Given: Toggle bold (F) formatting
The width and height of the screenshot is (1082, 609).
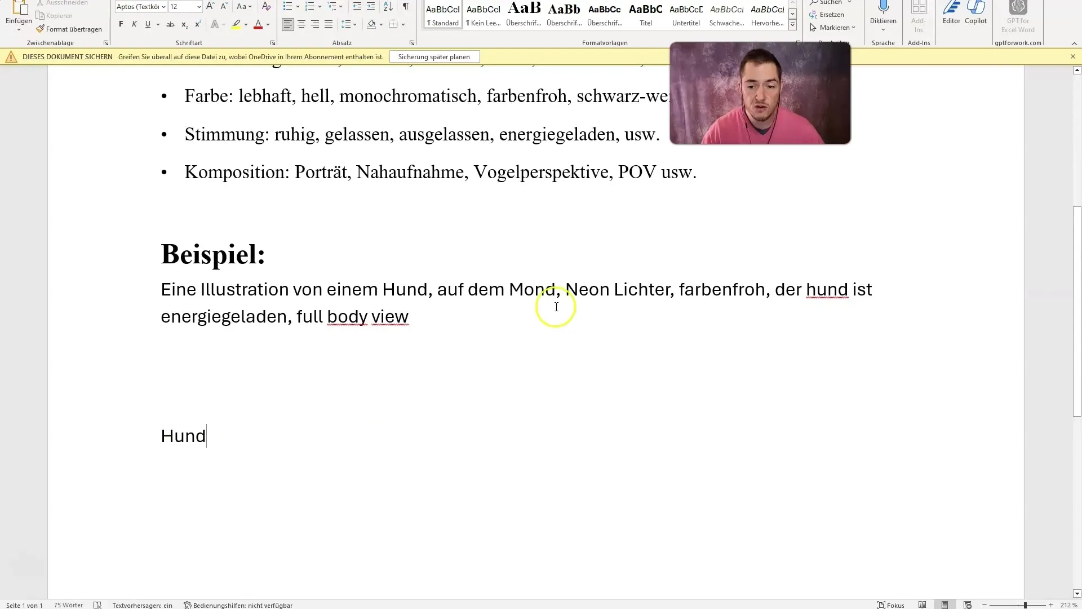Looking at the screenshot, I should [121, 24].
